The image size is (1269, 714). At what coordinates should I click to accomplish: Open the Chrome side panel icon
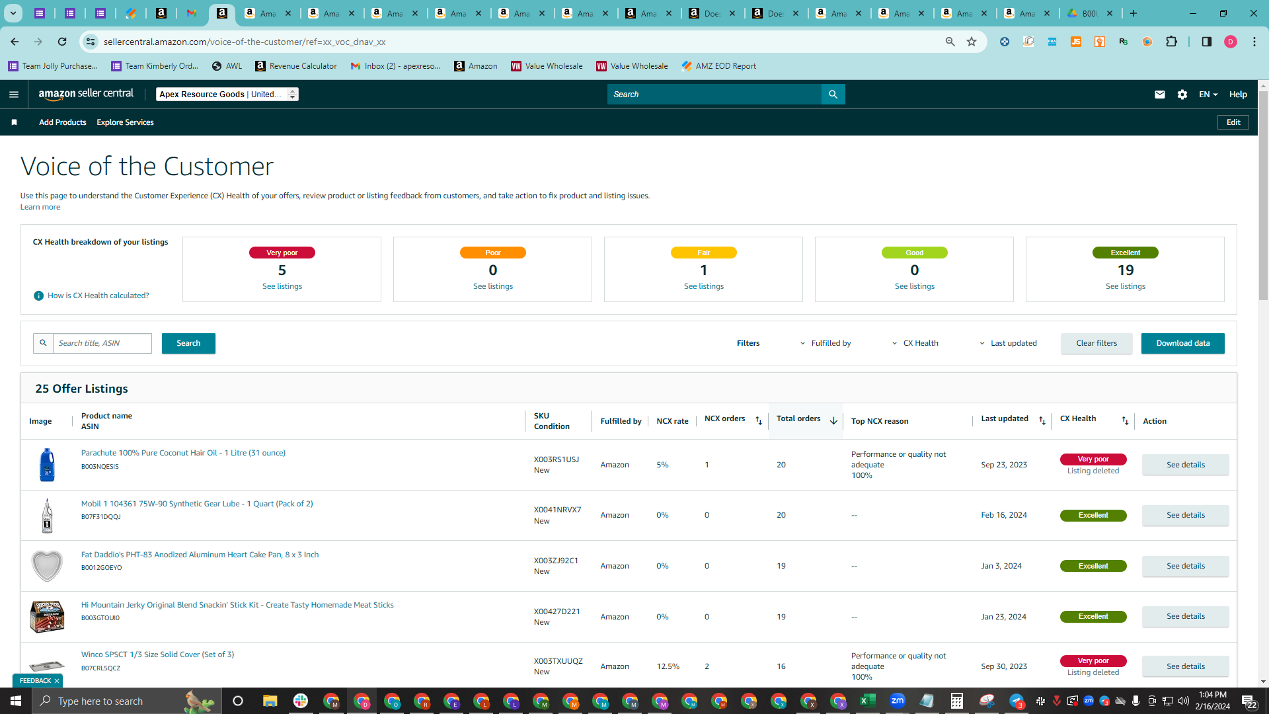point(1206,42)
